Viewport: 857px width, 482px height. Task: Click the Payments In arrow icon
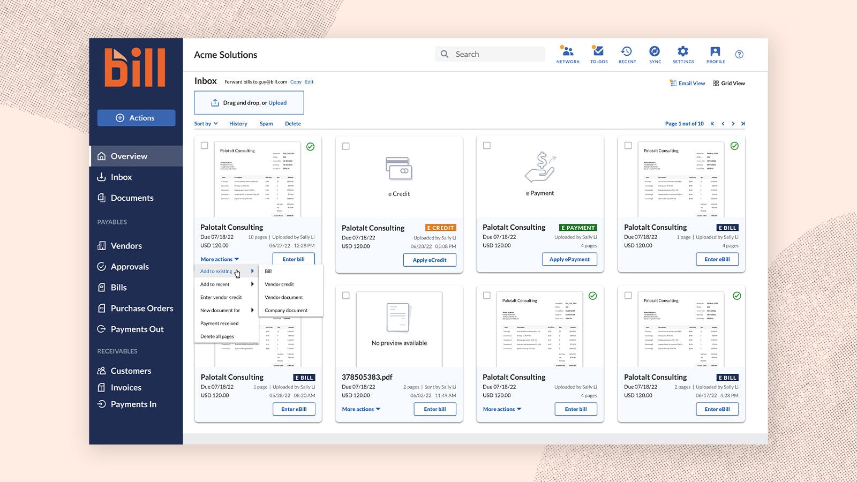[x=101, y=404]
